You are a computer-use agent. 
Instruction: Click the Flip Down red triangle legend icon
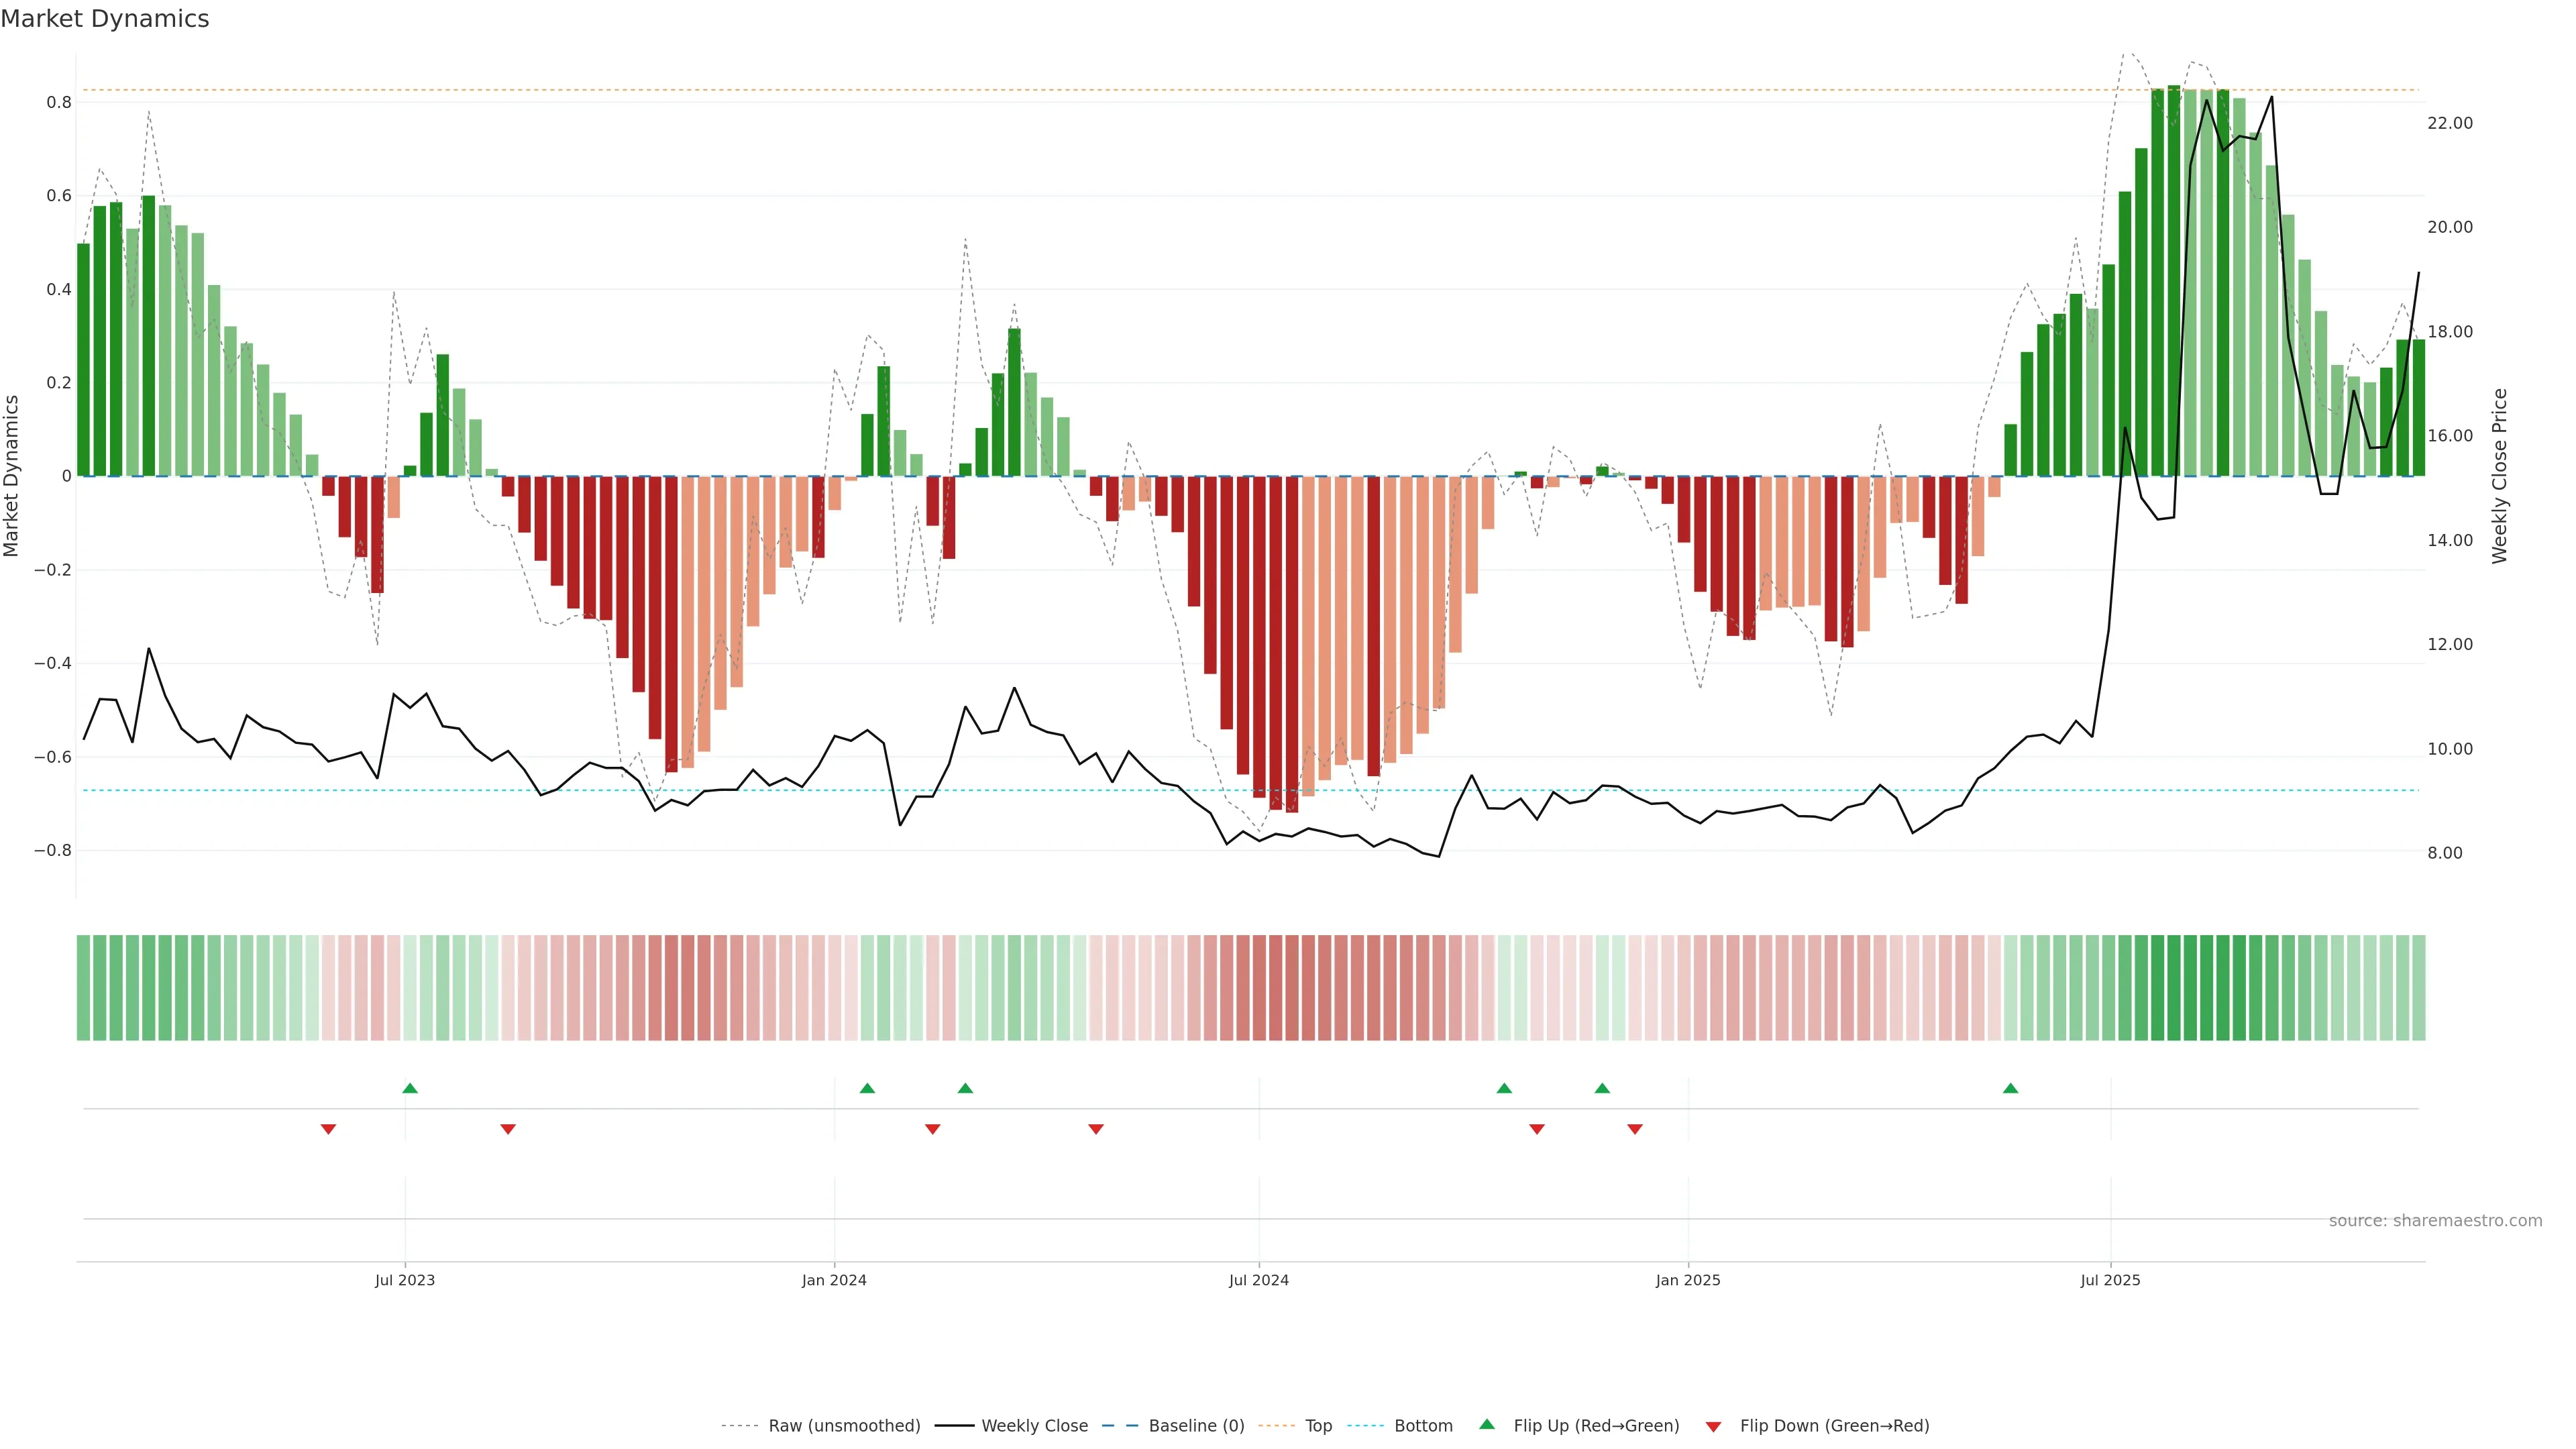[1713, 1426]
